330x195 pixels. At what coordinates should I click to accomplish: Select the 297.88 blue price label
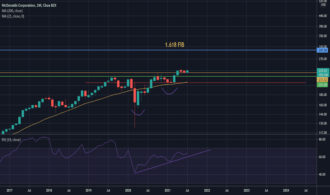(323, 50)
